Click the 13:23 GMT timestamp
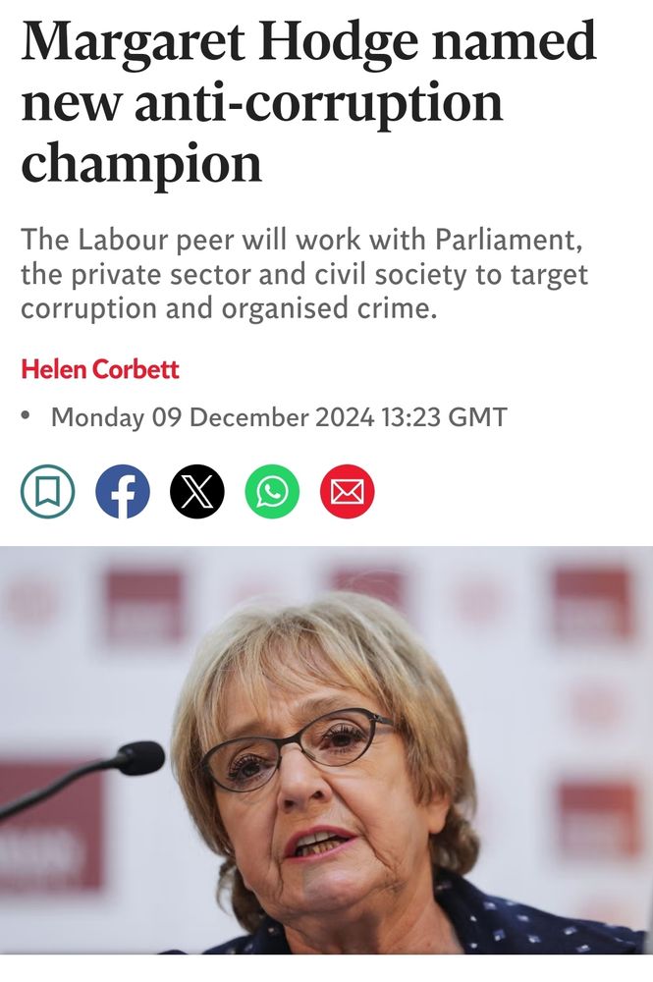The image size is (653, 982). pos(444,417)
